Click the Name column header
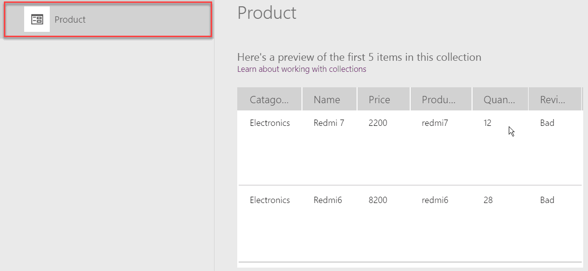The image size is (588, 271). click(x=330, y=99)
